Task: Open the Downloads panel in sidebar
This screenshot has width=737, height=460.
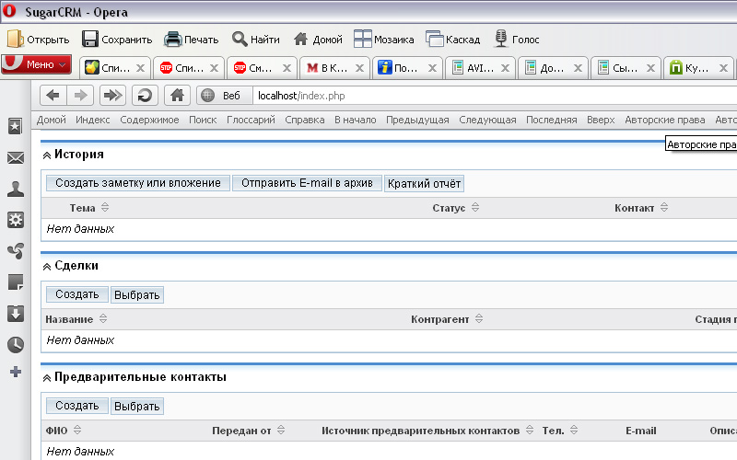Action: pos(15,314)
